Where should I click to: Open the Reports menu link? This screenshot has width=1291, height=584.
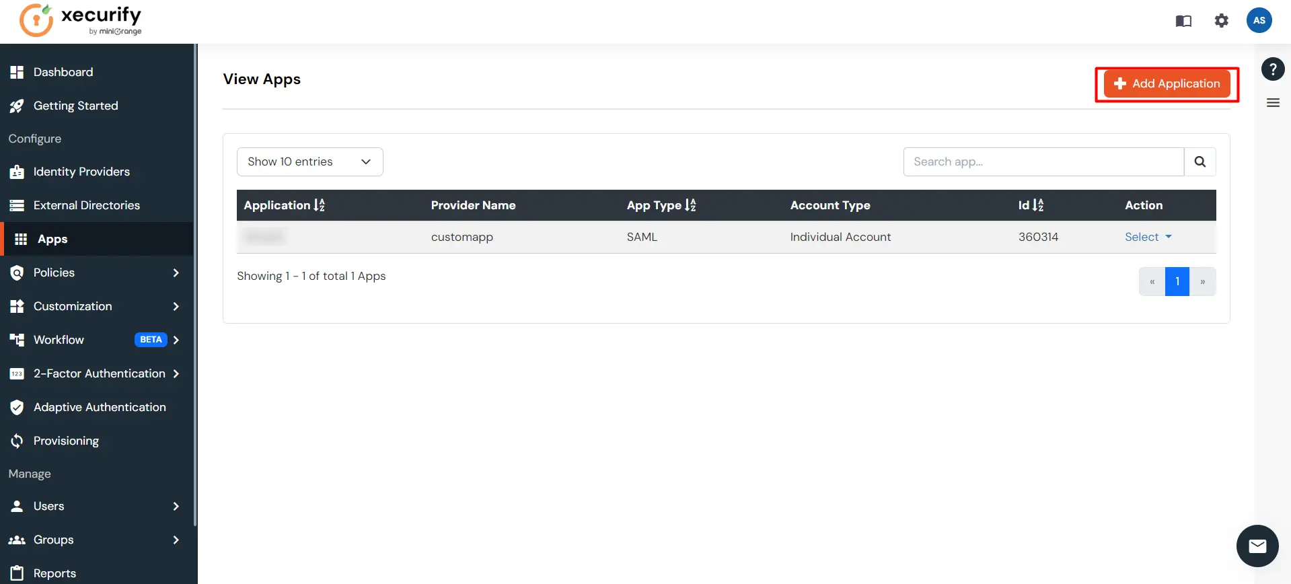(x=54, y=573)
